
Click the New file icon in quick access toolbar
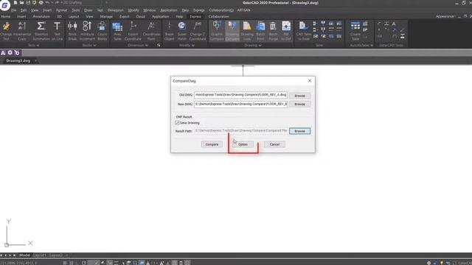pos(15,3)
